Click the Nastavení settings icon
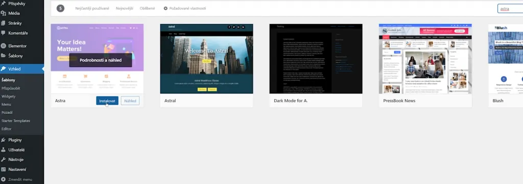 4,169
